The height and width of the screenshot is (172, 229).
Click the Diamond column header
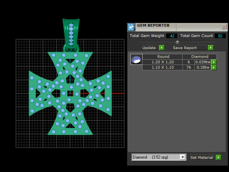pyautogui.click(x=200, y=56)
